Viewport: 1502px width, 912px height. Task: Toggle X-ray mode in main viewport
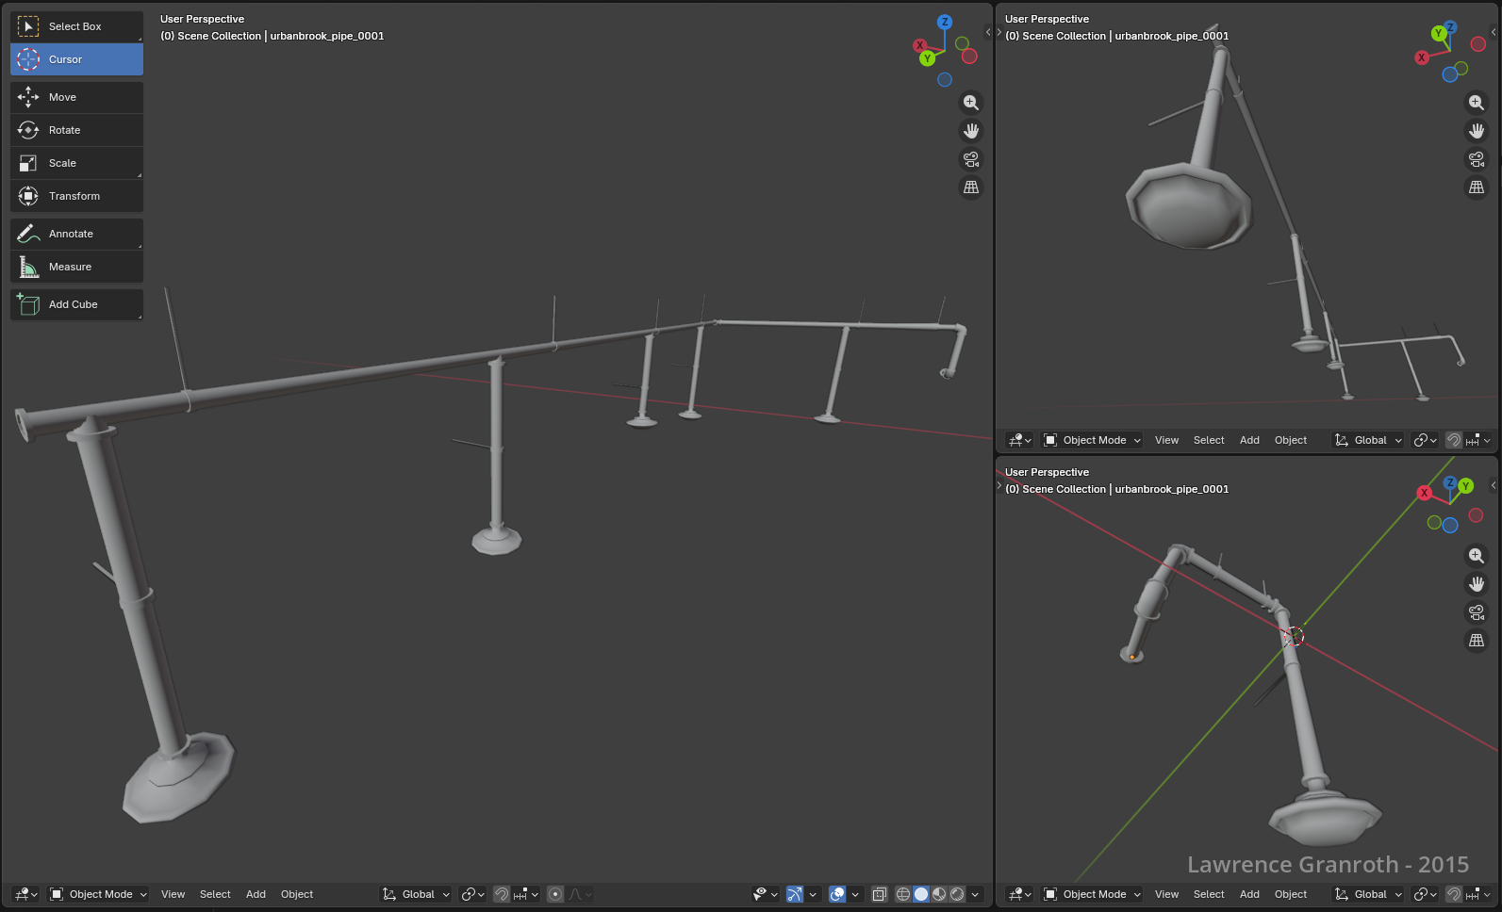(879, 894)
